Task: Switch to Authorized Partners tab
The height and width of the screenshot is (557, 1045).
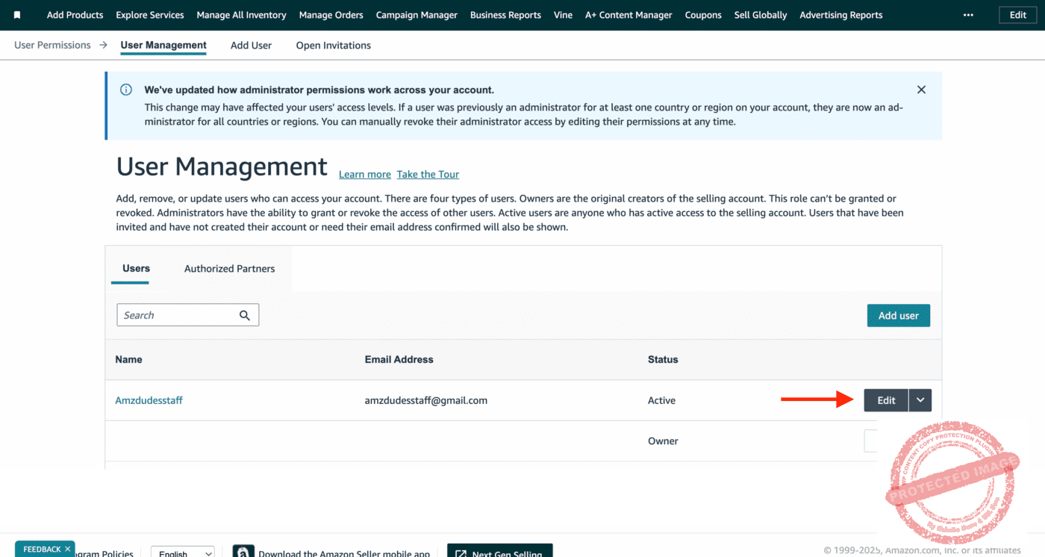Action: click(x=229, y=268)
